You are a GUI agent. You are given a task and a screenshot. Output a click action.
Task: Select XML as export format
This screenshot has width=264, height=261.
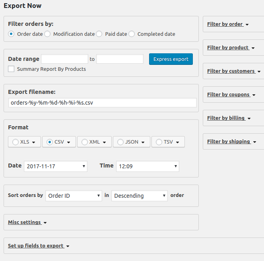[85, 142]
